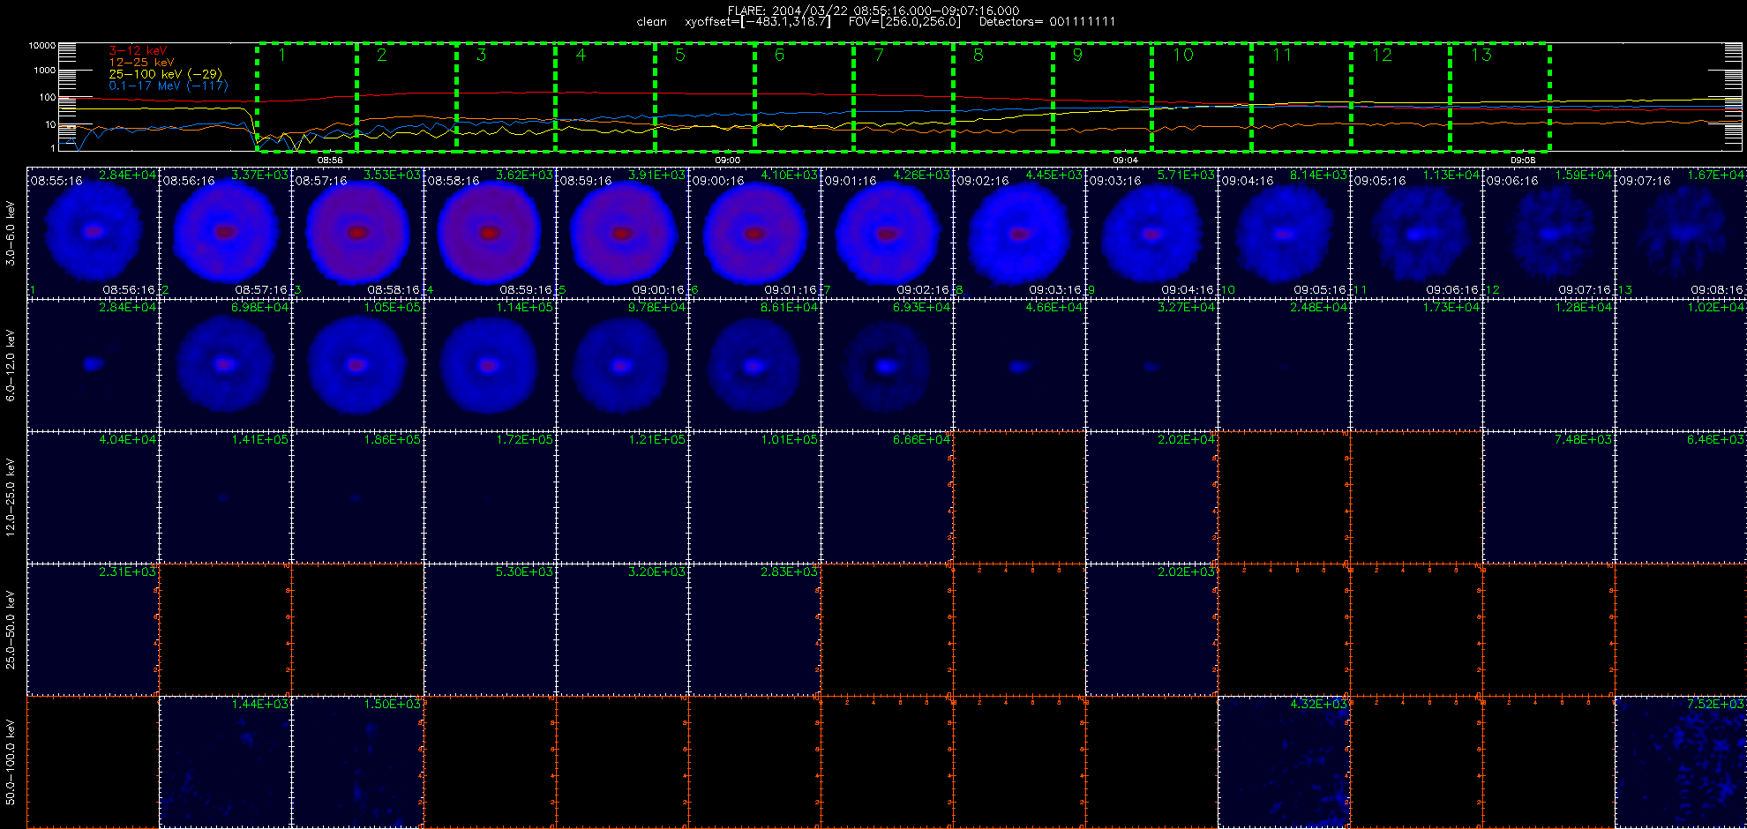
Task: Click the 6-12 keV image with peak 9.78E+04
Action: point(622,365)
